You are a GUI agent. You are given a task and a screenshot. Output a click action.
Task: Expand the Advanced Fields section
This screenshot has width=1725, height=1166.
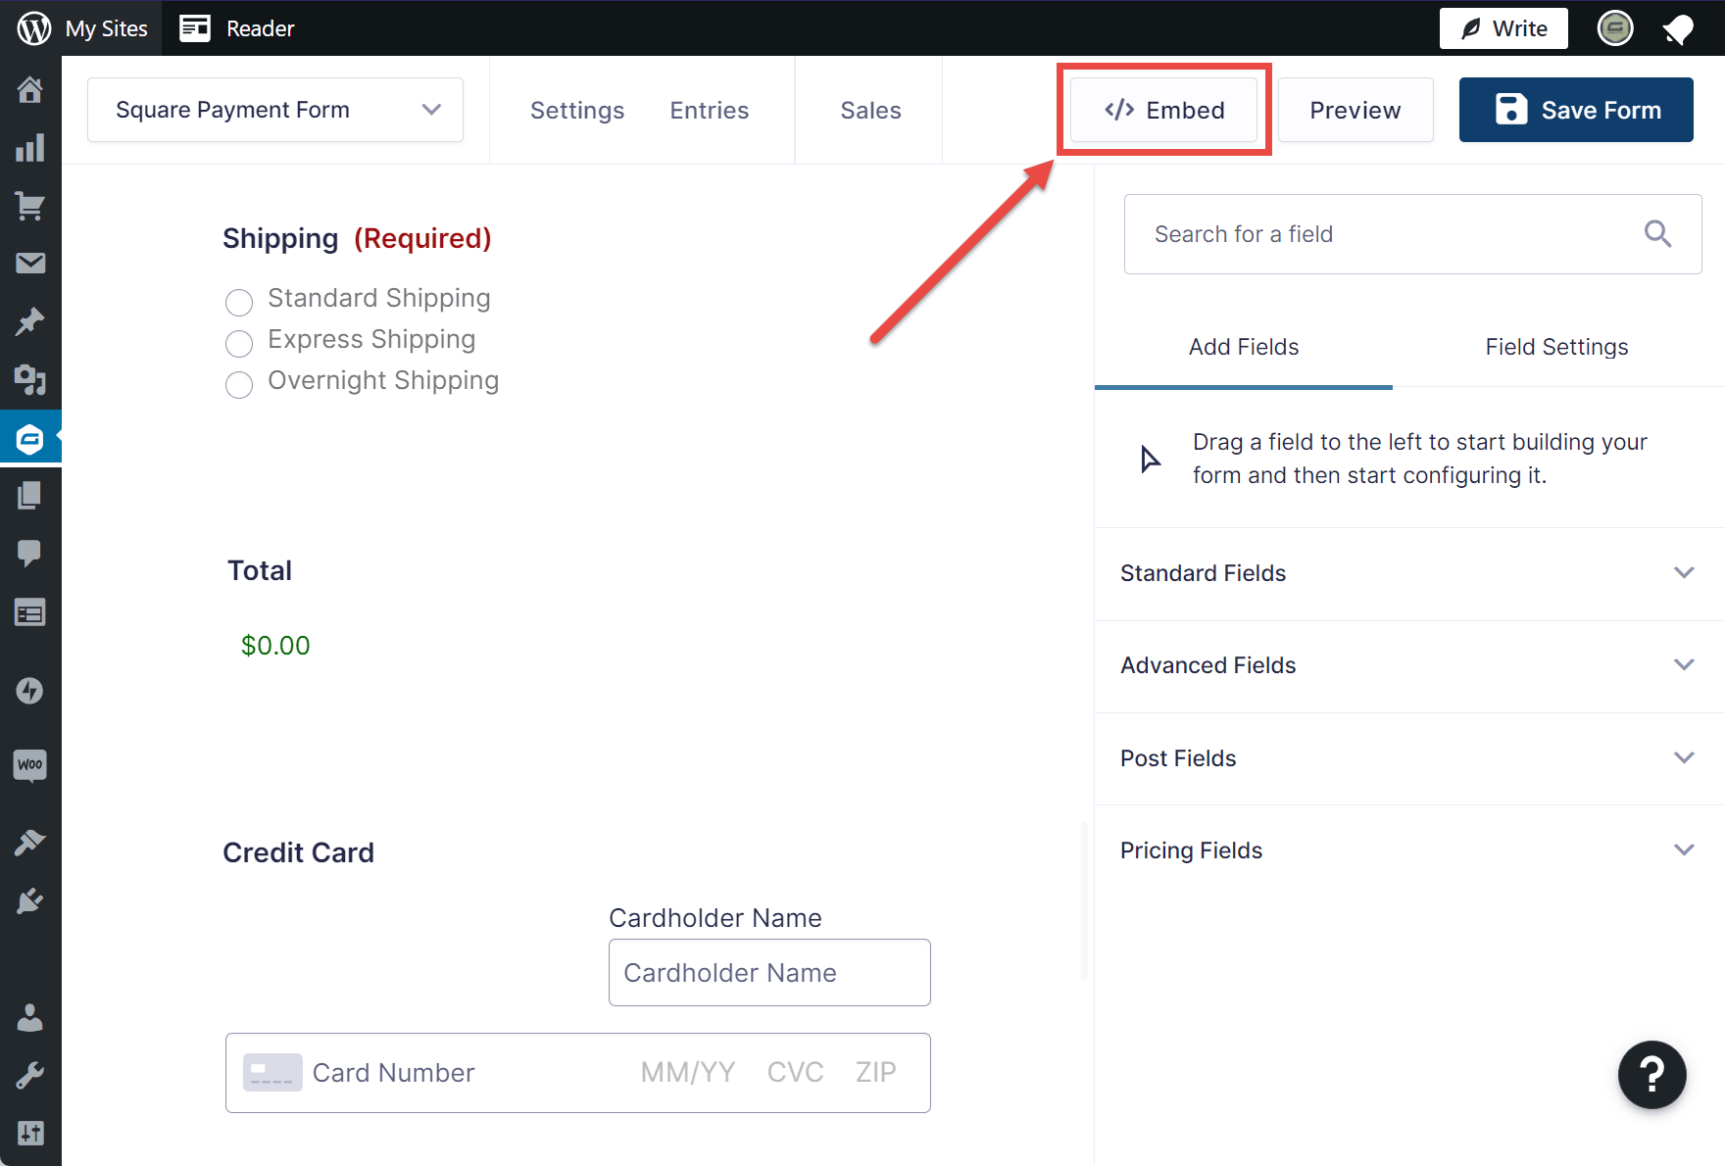coord(1409,665)
